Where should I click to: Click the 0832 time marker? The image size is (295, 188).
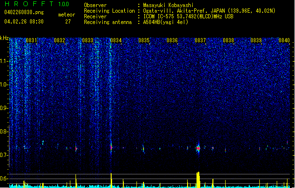[x=60, y=40]
